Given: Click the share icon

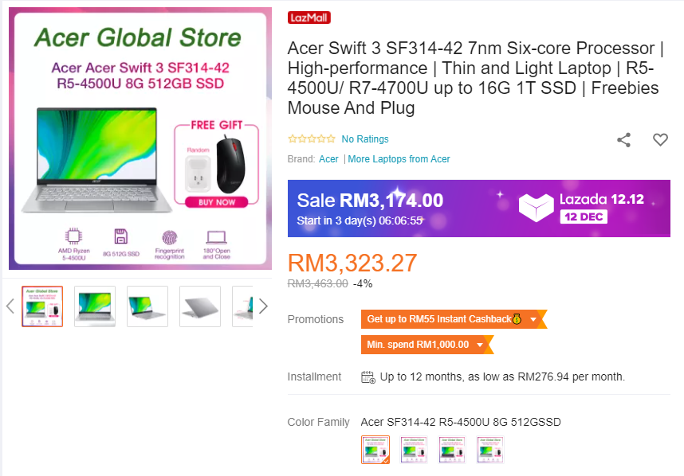Looking at the screenshot, I should (624, 140).
